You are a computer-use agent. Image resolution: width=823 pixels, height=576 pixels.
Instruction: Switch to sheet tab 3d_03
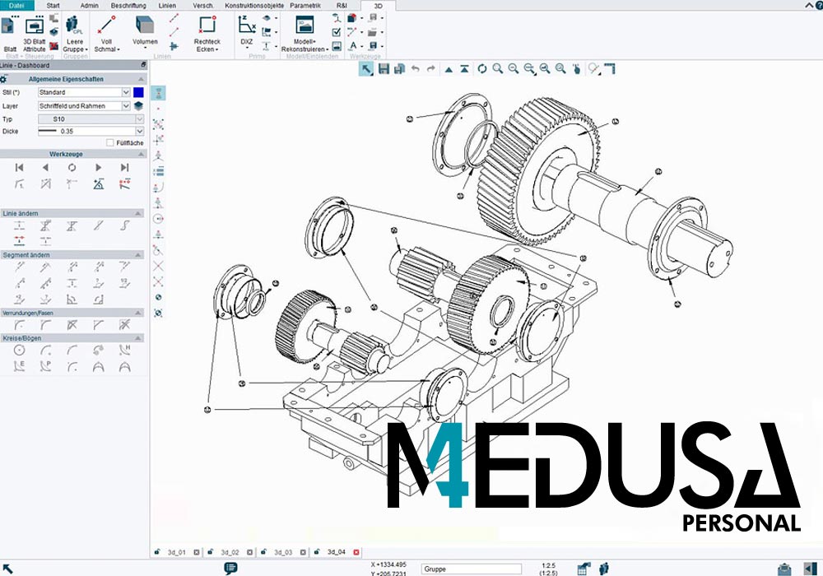(x=283, y=552)
